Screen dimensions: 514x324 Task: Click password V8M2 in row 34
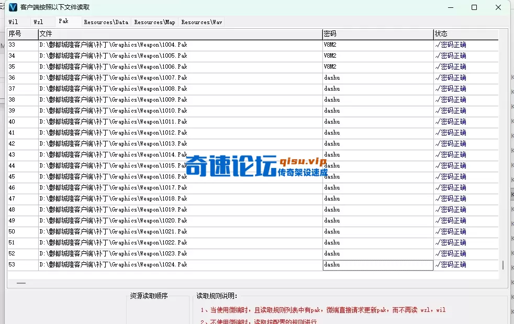[x=330, y=56]
